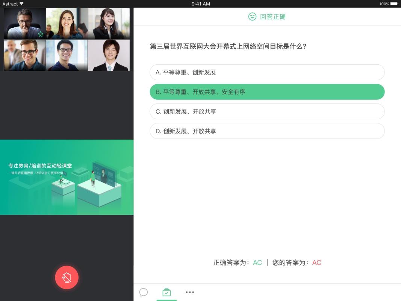401x301 pixels.
Task: Deselect the highlighted green option B
Action: (x=267, y=92)
